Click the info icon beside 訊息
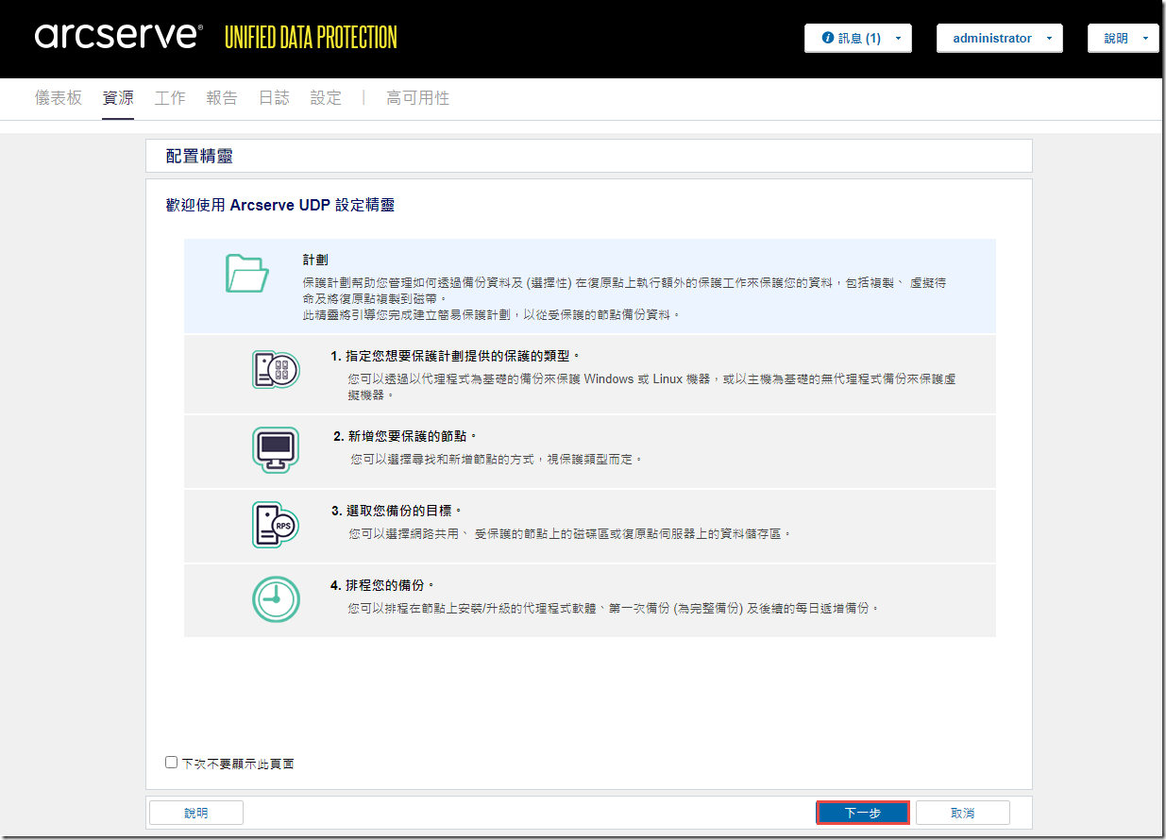This screenshot has height=840, width=1166. [x=828, y=39]
